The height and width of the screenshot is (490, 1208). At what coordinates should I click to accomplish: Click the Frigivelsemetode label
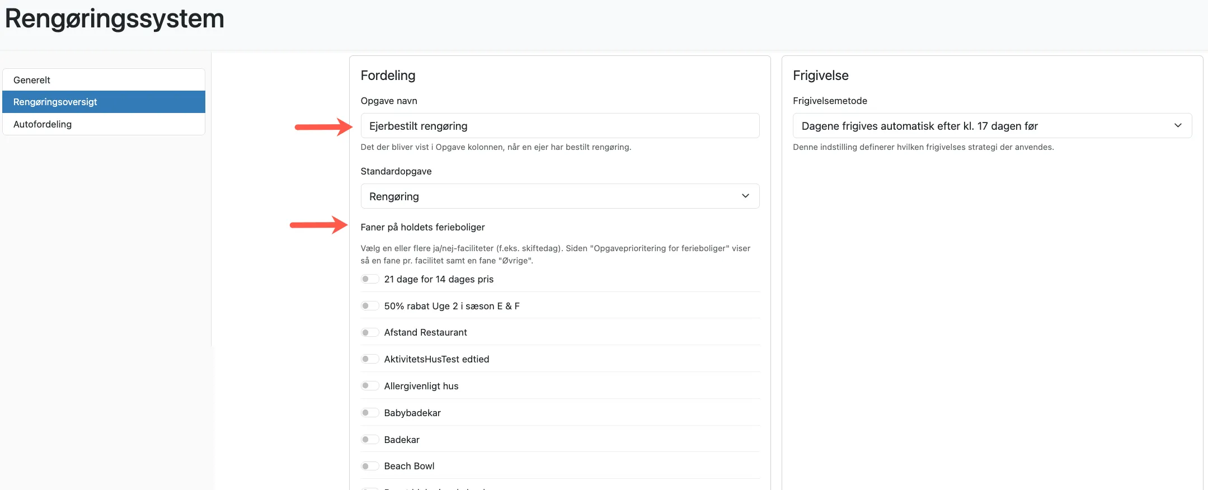pyautogui.click(x=830, y=101)
